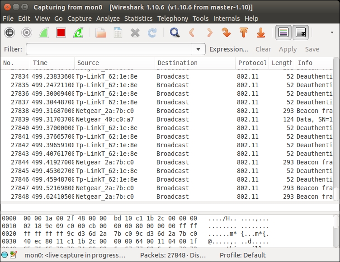Click the expert info status circle
Viewport: 340px width, 262px height.
point(5,255)
